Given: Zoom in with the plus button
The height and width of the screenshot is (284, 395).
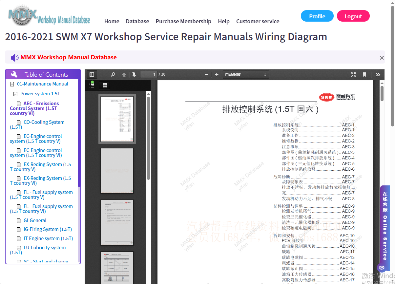Looking at the screenshot, I should click(x=217, y=75).
